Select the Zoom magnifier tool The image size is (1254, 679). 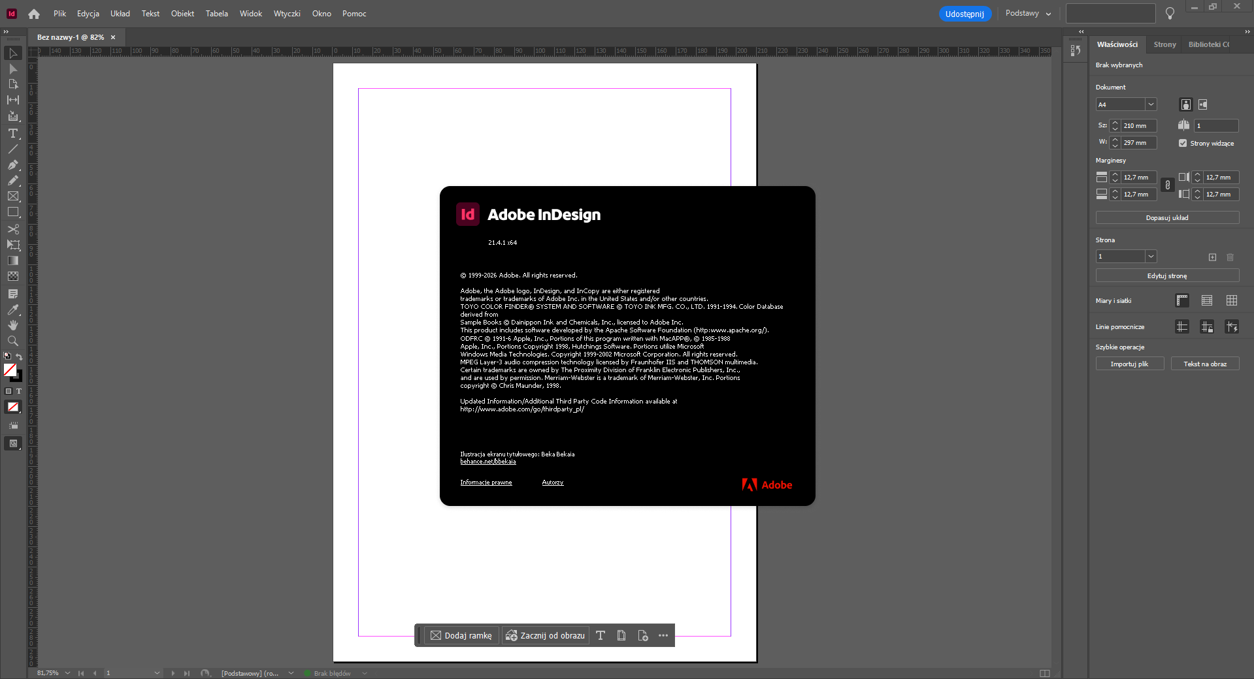point(13,341)
